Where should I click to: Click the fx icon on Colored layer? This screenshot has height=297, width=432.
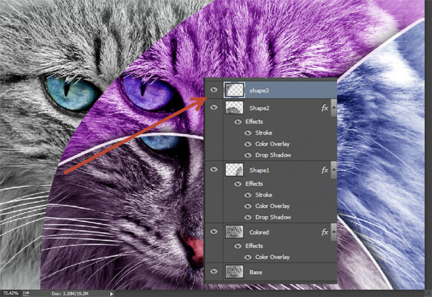(x=325, y=232)
